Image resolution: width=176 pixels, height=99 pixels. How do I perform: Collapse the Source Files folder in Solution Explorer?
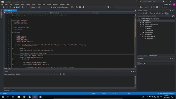(141, 35)
